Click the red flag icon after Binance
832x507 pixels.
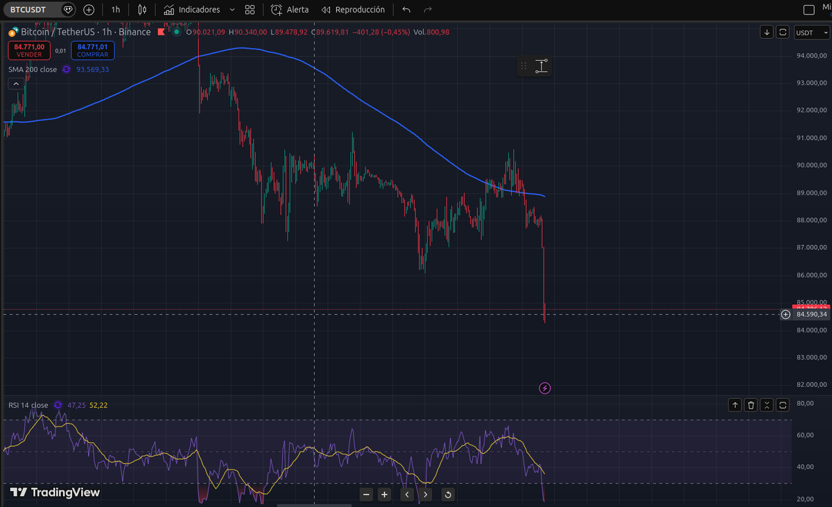(x=162, y=32)
